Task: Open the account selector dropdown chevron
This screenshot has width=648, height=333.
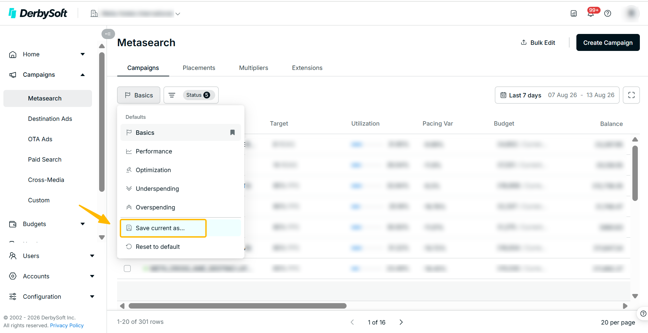Action: [x=178, y=14]
